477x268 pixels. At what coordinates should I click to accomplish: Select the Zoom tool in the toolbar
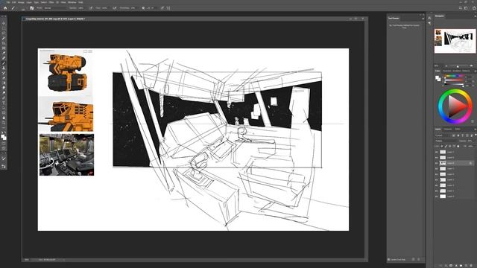click(4, 122)
